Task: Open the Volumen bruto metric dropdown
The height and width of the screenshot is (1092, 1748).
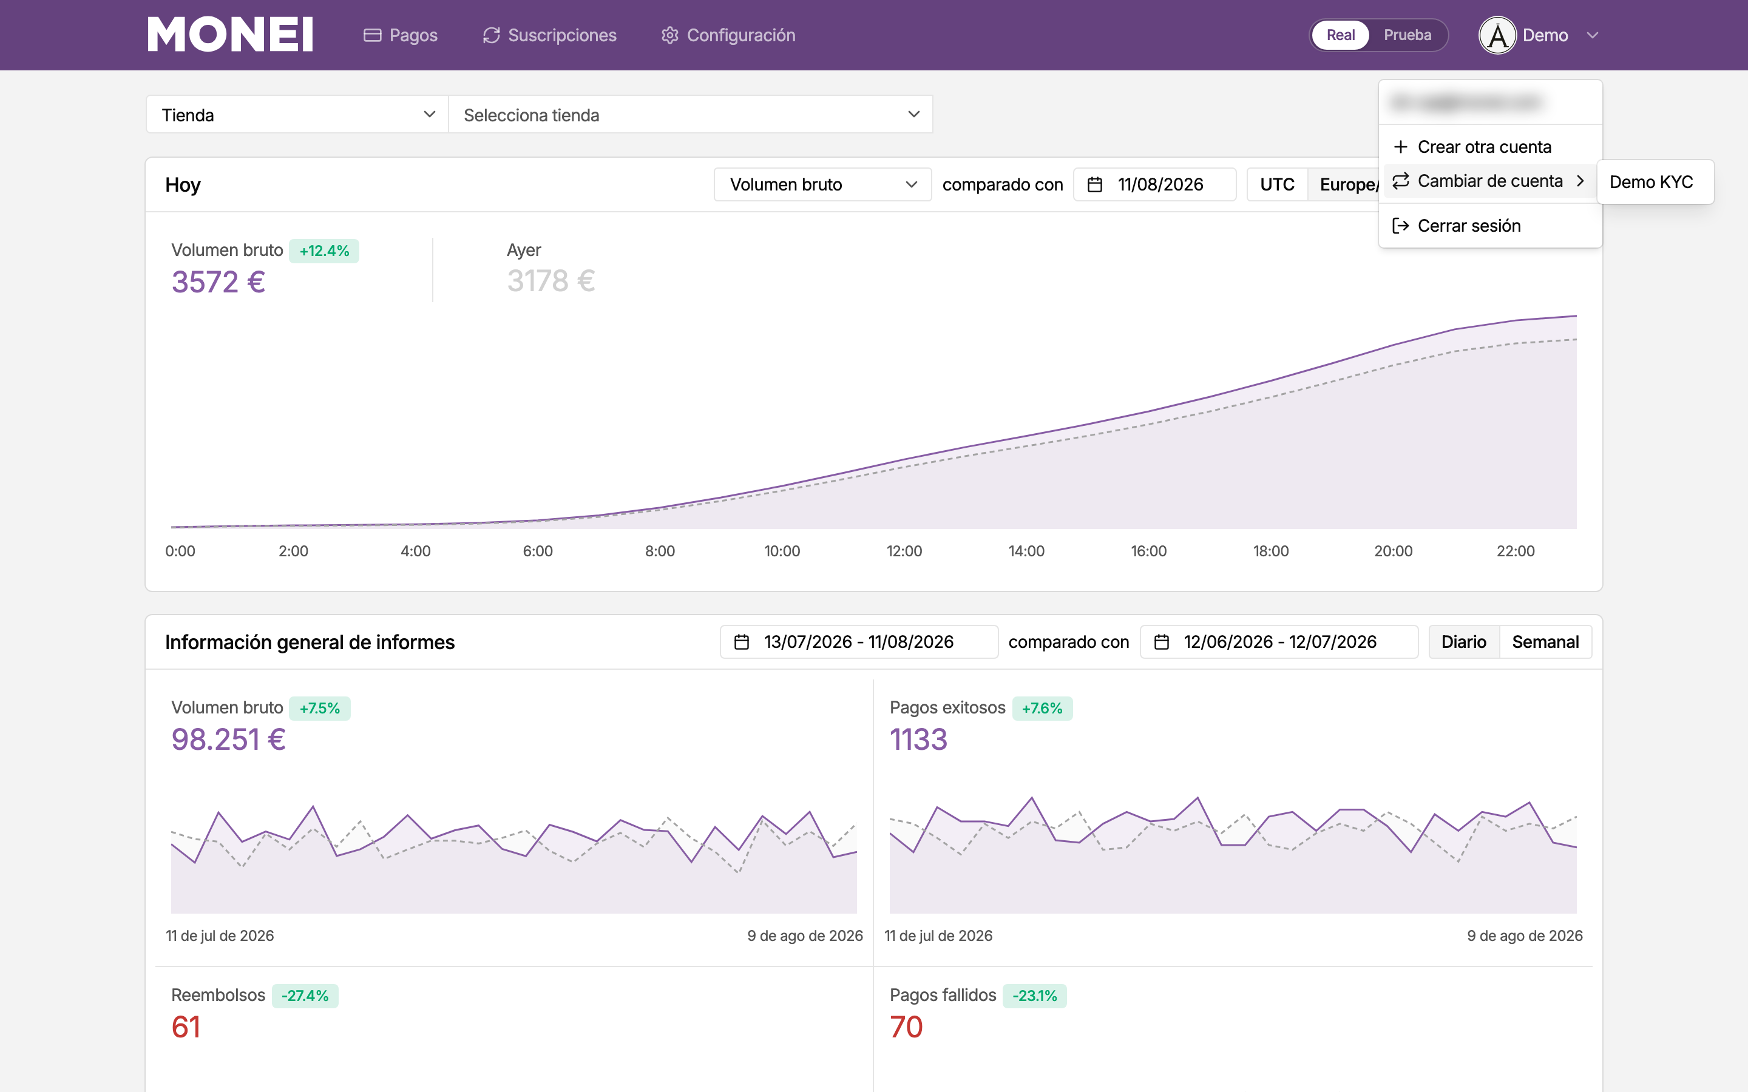Action: [x=823, y=185]
